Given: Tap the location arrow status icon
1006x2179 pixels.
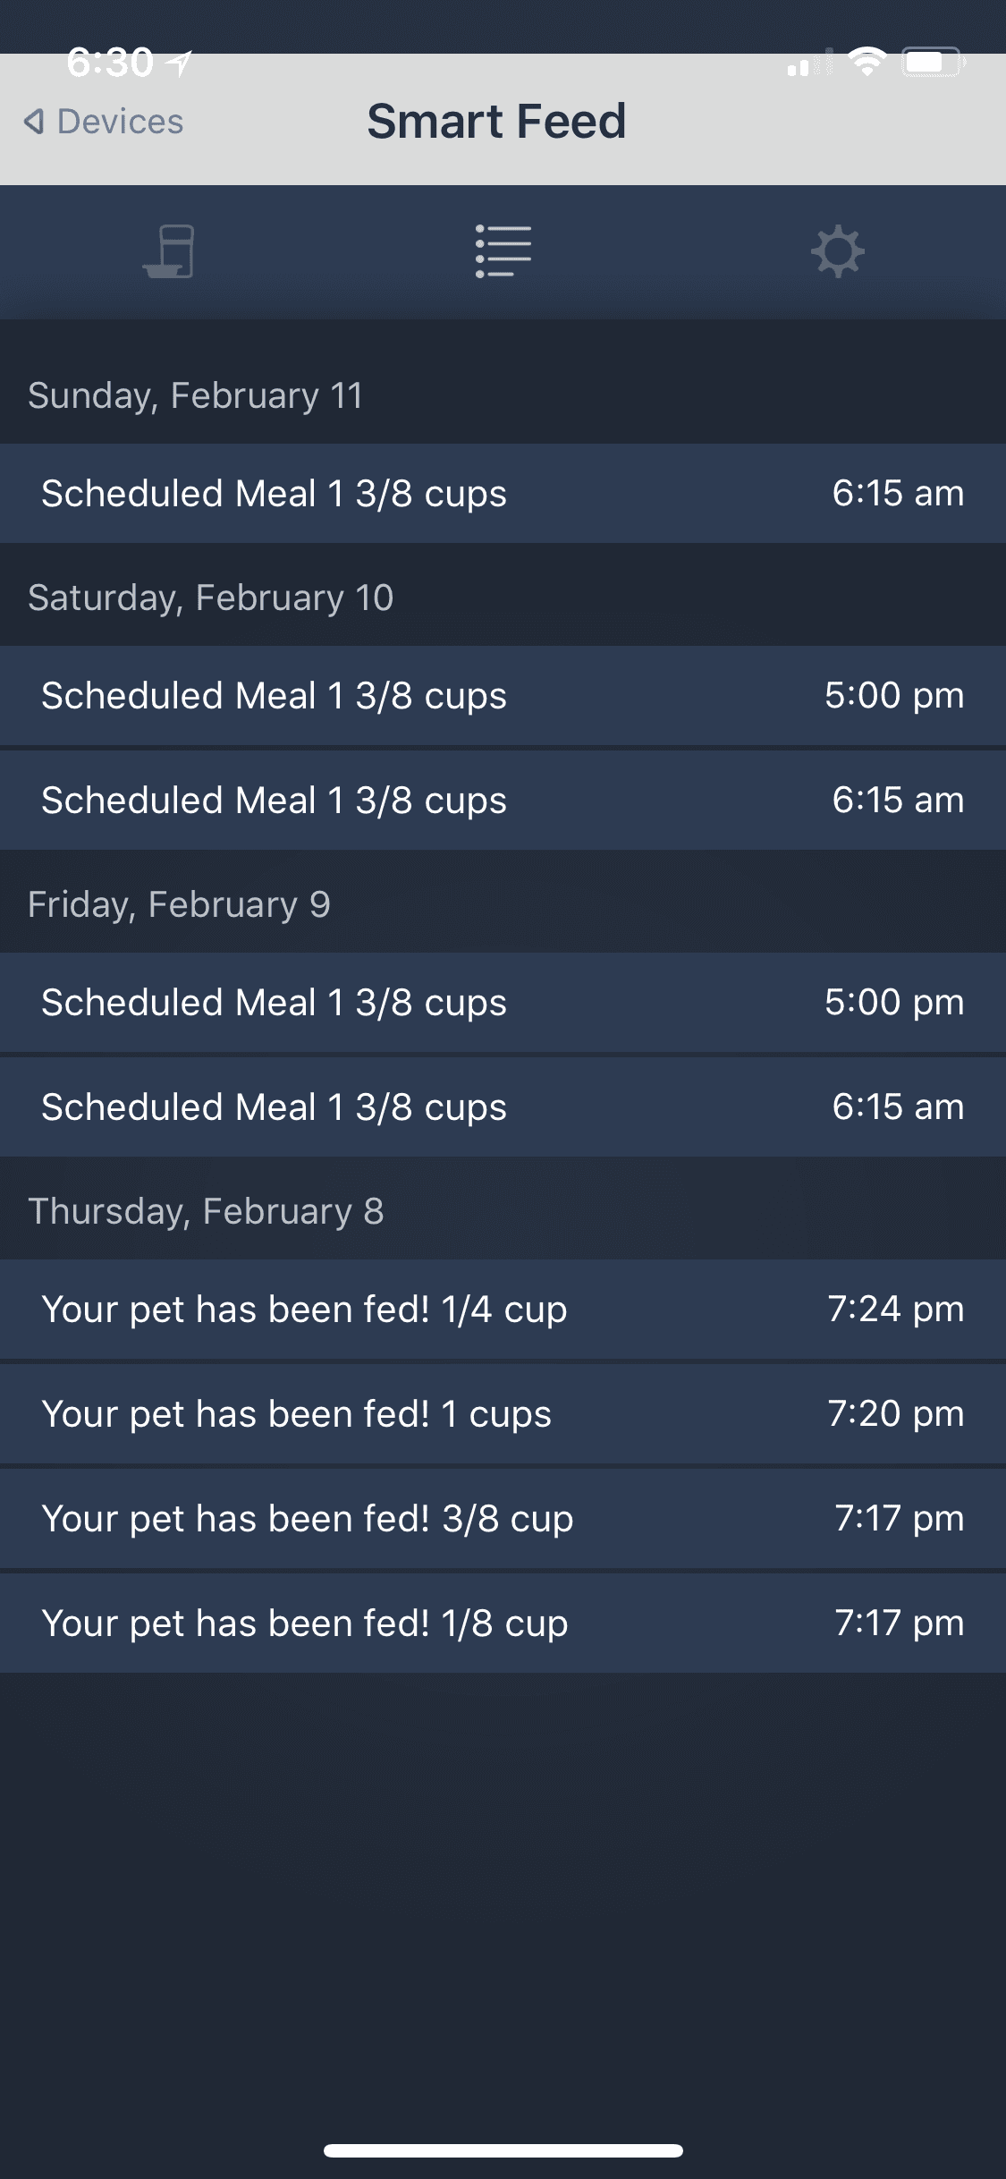Looking at the screenshot, I should (180, 63).
